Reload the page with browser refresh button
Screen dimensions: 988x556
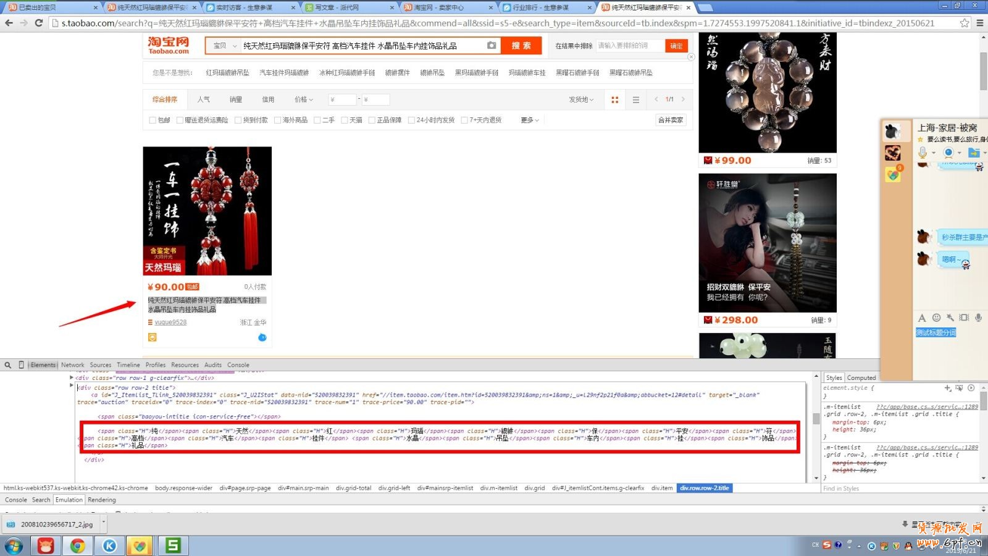pyautogui.click(x=38, y=23)
